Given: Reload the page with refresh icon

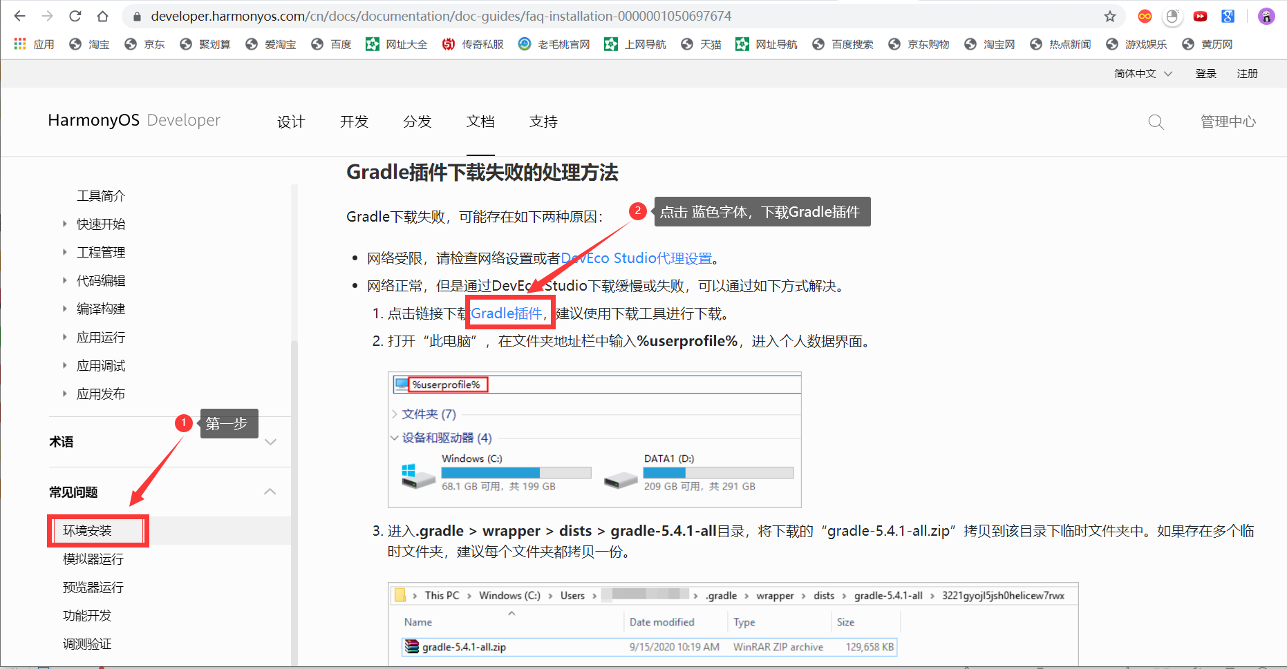Looking at the screenshot, I should point(75,16).
